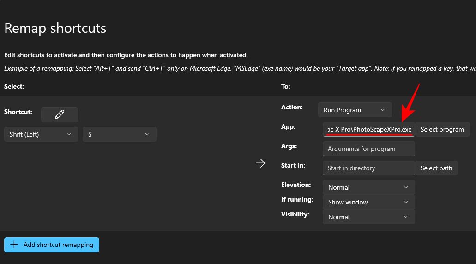Click the App path input field
Screen dimensions: 476x264
pyautogui.click(x=368, y=129)
